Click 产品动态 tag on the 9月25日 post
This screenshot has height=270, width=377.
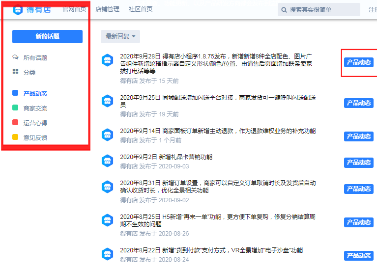click(359, 103)
